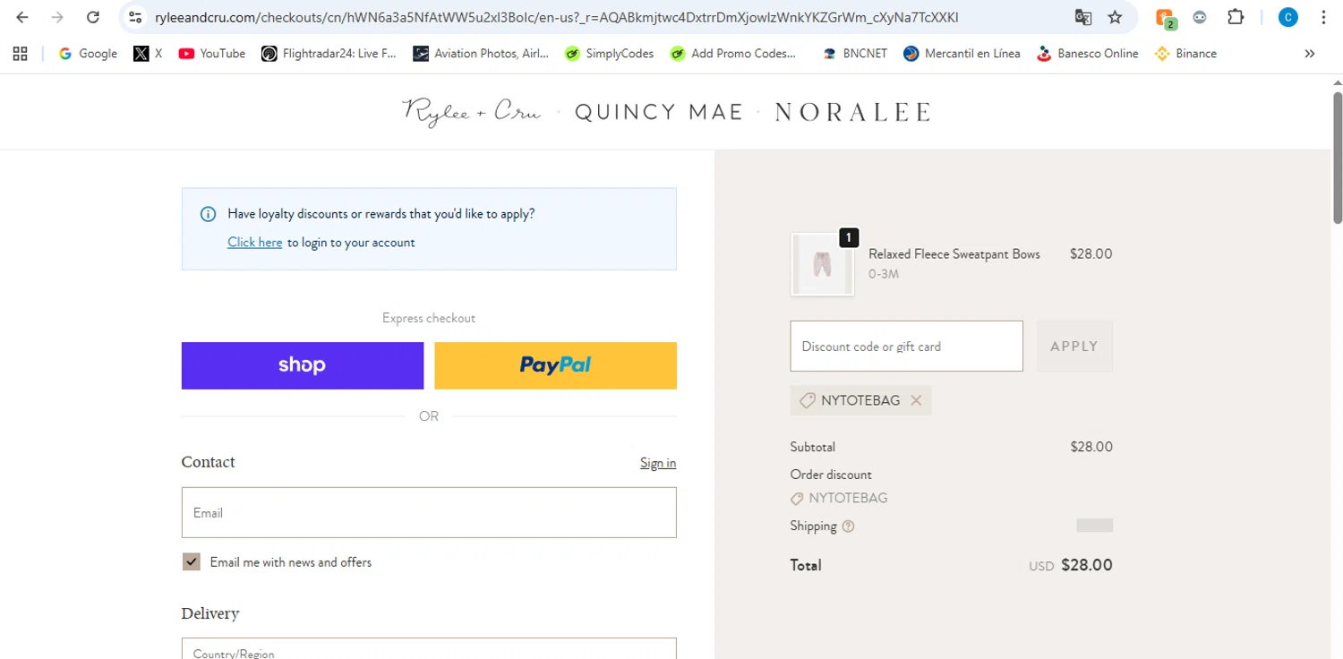Click the gray round extension icon
Screen dimensions: 1343x659
[x=1200, y=17]
